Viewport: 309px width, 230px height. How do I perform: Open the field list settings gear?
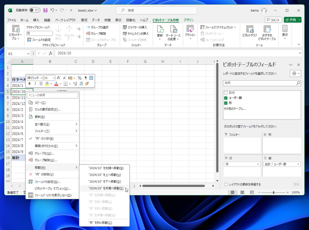[x=294, y=73]
